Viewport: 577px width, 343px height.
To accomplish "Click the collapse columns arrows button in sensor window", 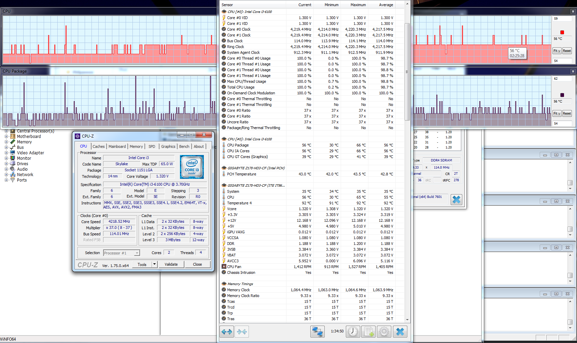I will click(x=242, y=331).
